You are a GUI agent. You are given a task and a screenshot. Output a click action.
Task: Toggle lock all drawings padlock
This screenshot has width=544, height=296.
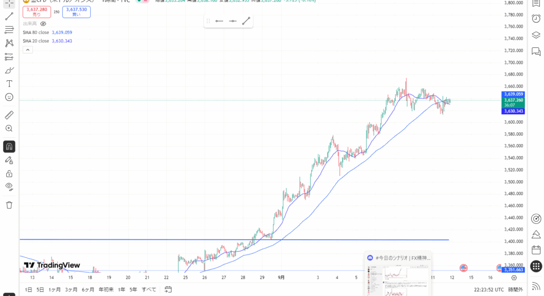coord(9,173)
